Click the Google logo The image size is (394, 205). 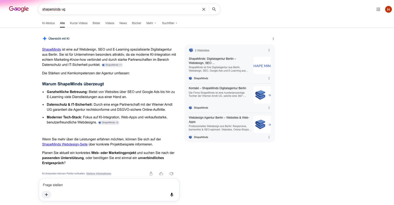19,9
